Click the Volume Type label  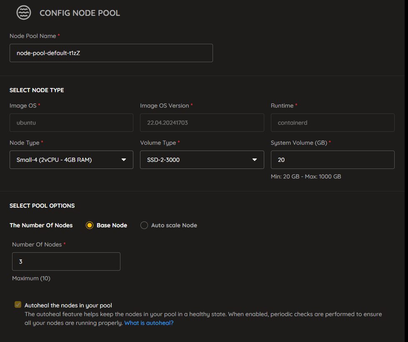158,143
